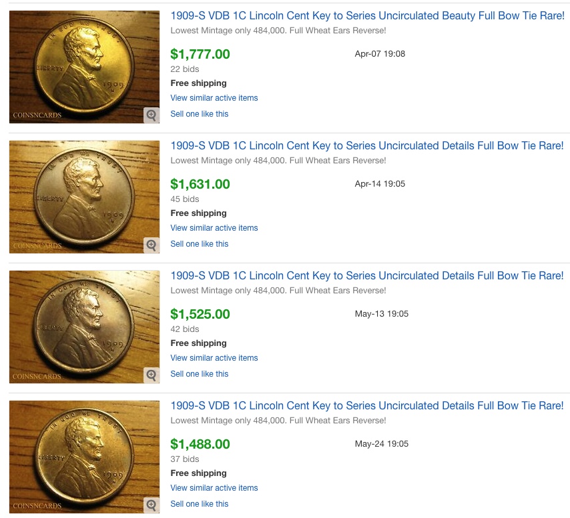Select the coin thumbnail of the May-24 listing
This screenshot has height=518, width=570.
84,457
